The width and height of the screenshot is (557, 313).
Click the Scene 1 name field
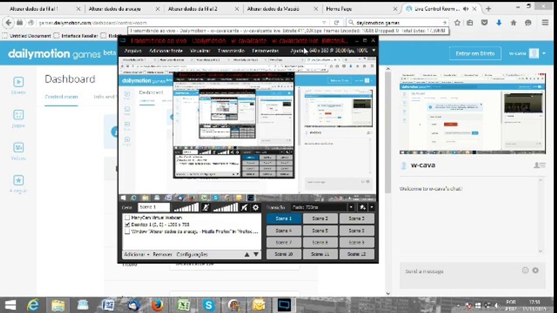pos(154,207)
